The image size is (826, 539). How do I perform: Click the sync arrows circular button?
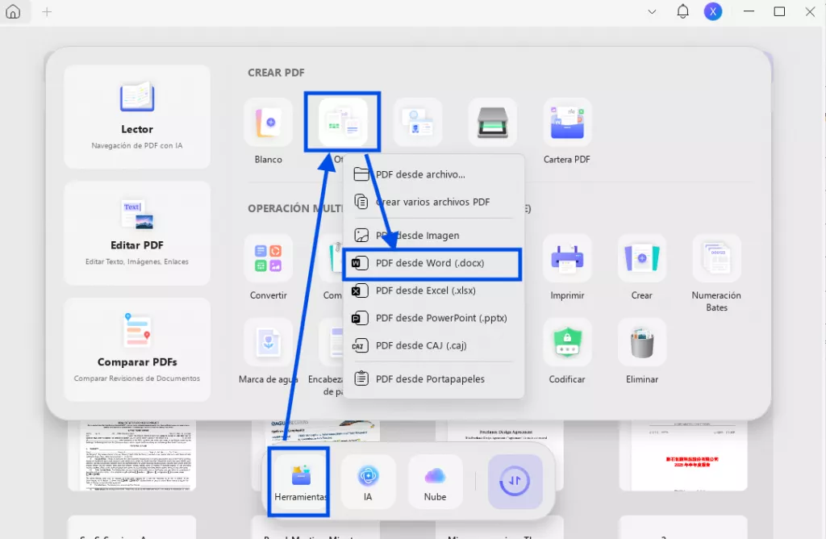tap(515, 482)
